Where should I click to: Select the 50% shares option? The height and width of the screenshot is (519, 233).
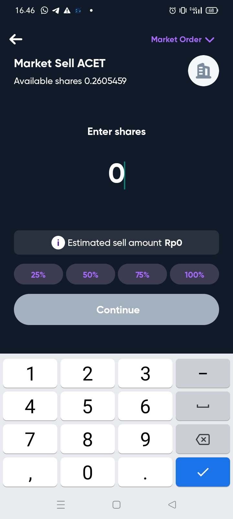91,274
